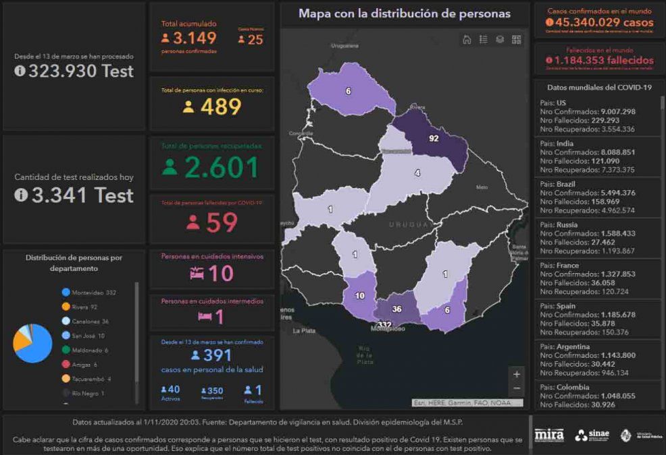The image size is (666, 455).
Task: Zoom in with the map plus button
Action: [517, 374]
